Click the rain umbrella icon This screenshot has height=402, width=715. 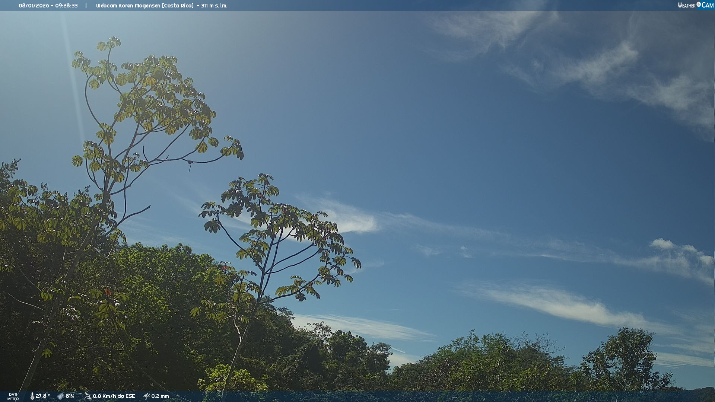pyautogui.click(x=146, y=396)
